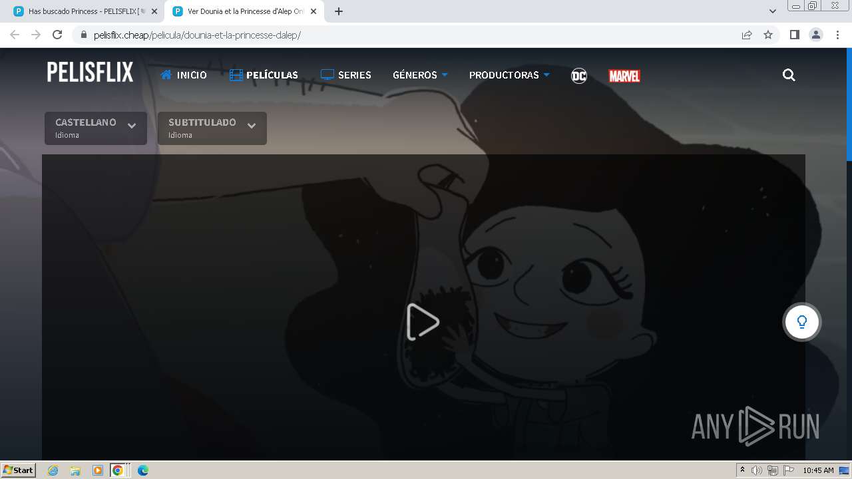Open File Explorer from taskbar
Viewport: 852px width, 479px height.
[x=75, y=470]
